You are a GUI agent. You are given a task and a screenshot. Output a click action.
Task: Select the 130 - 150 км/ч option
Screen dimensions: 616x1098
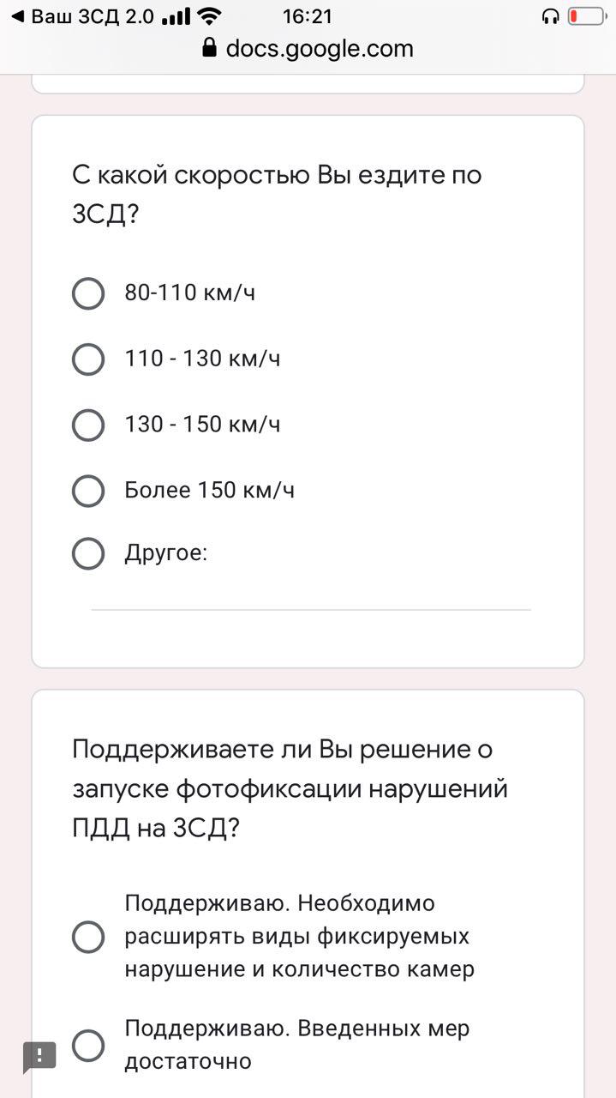[87, 425]
